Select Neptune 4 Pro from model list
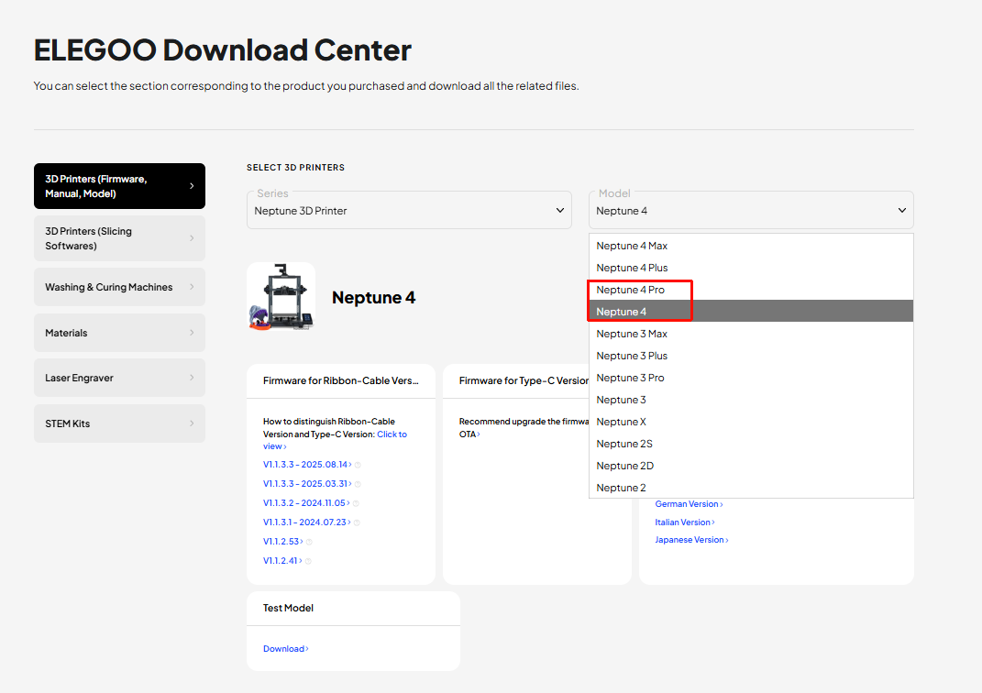 (631, 290)
